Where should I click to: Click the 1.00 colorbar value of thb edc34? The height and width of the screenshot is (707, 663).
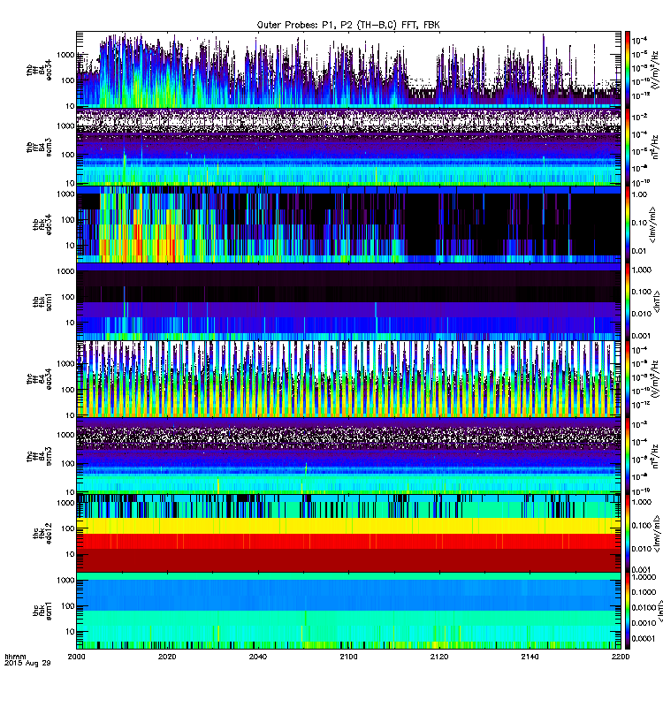coord(640,194)
